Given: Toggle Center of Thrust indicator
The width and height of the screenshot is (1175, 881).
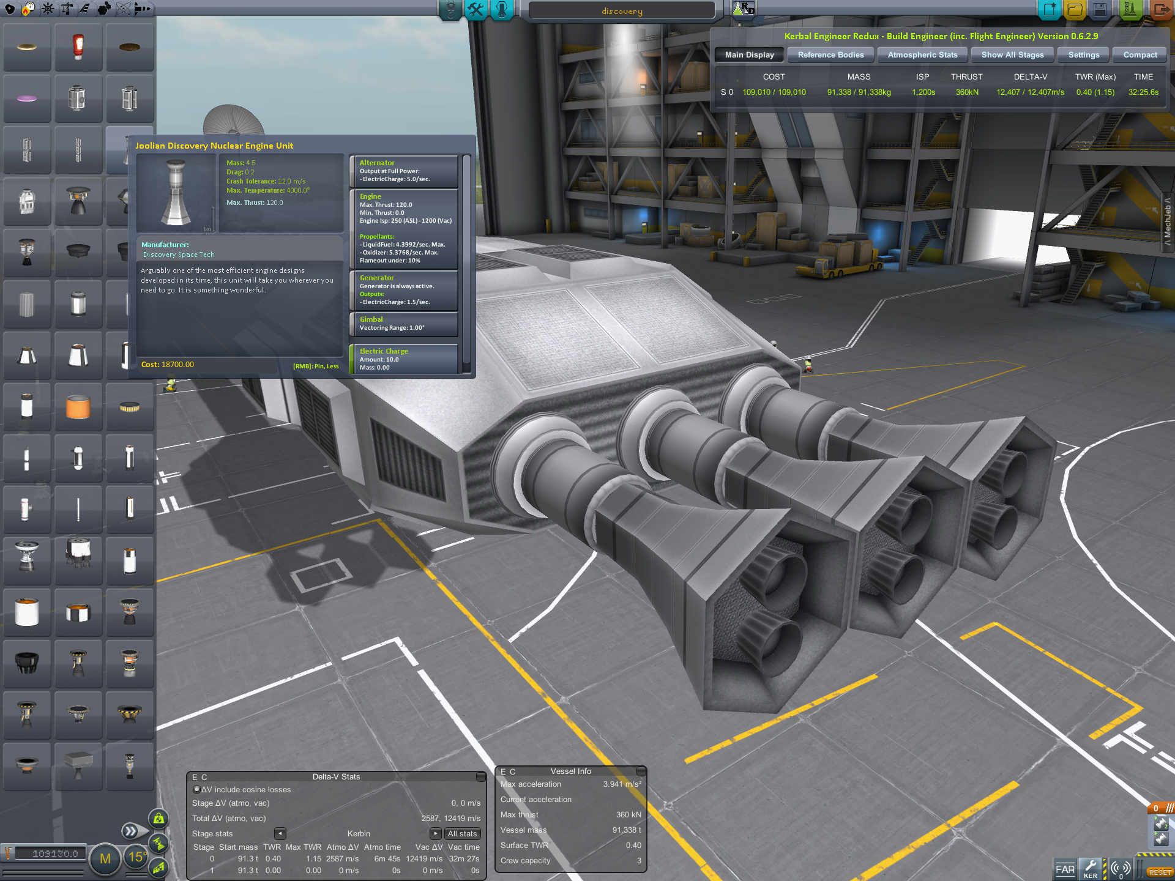Looking at the screenshot, I should (x=159, y=844).
